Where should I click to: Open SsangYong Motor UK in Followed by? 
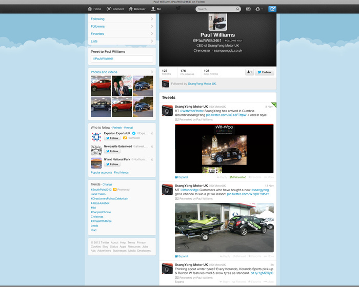[x=202, y=84]
